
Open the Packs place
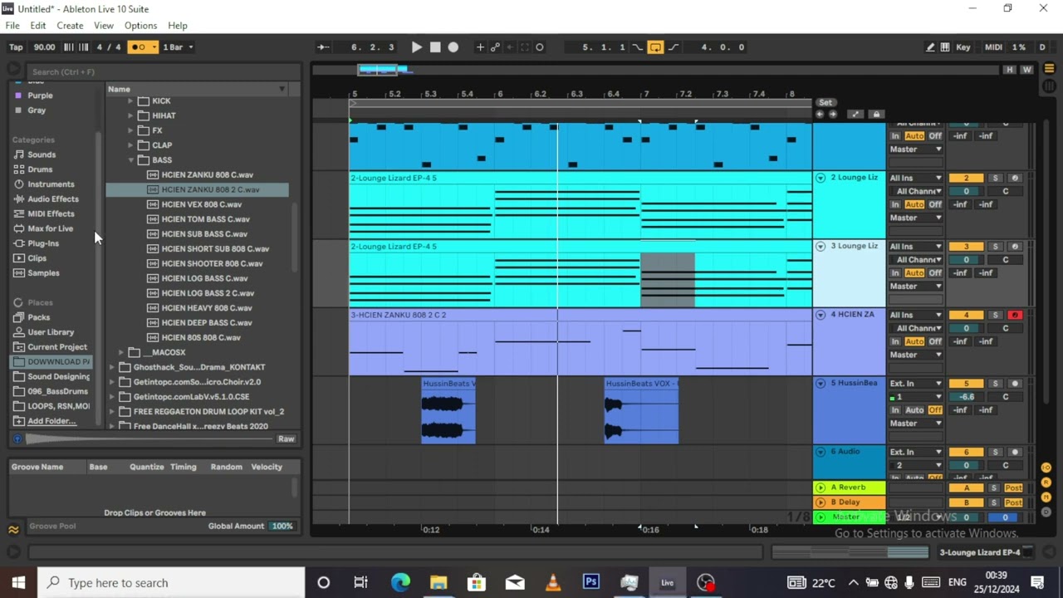pyautogui.click(x=38, y=317)
